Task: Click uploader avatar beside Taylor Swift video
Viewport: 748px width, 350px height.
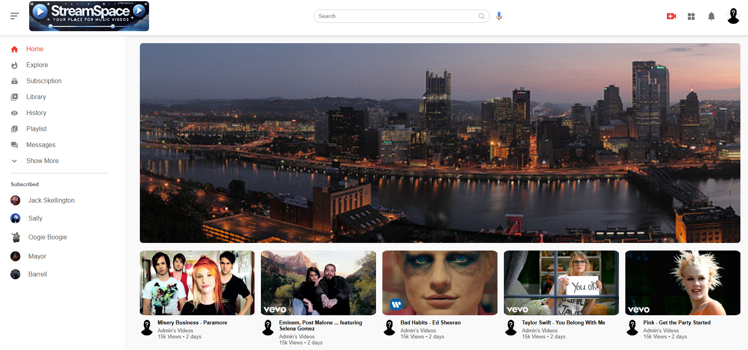Action: [511, 328]
